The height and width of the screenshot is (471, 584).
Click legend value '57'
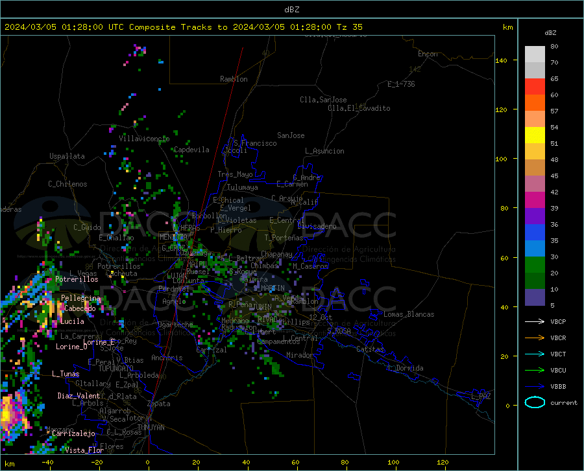(554, 111)
